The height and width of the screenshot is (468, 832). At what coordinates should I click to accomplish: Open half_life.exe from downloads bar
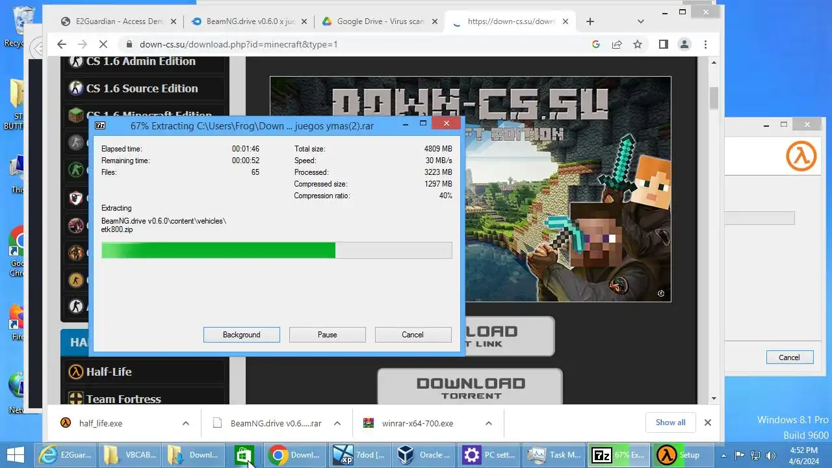(101, 423)
